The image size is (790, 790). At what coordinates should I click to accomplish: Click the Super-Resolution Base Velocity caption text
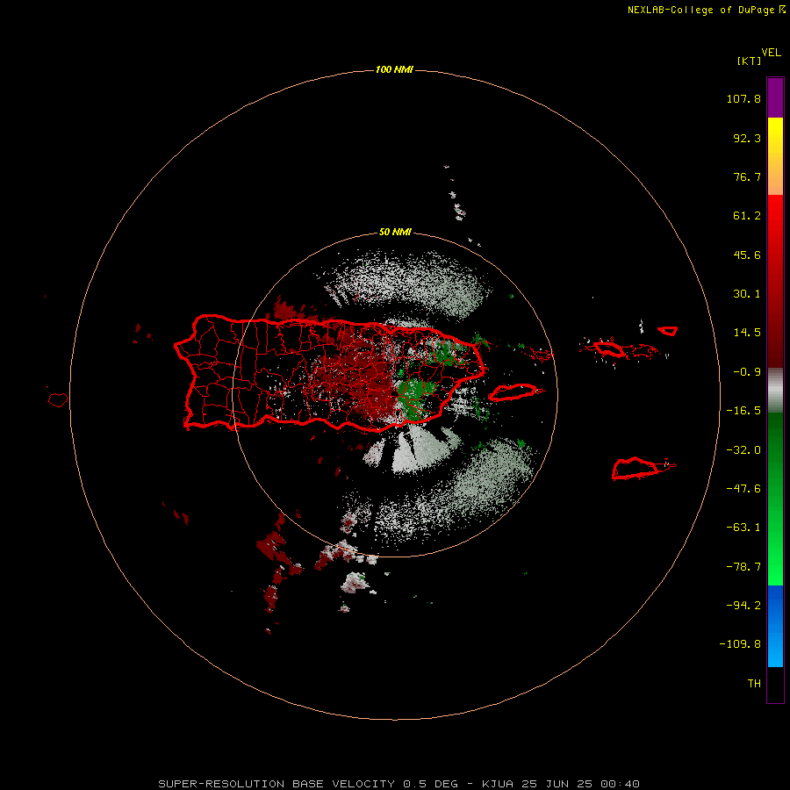pyautogui.click(x=399, y=784)
